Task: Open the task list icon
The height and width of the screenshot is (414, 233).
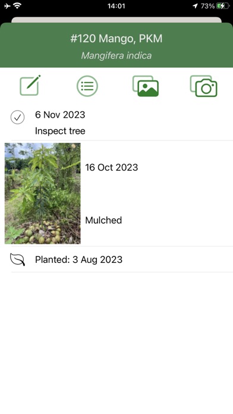Action: (x=87, y=86)
